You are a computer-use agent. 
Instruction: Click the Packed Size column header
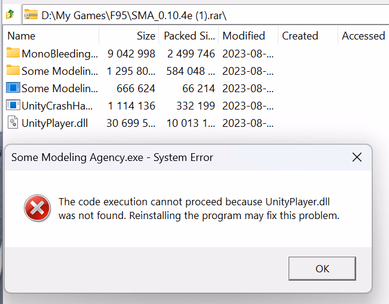coord(189,36)
